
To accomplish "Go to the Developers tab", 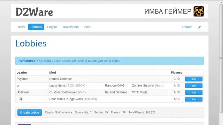I will point(71,27).
